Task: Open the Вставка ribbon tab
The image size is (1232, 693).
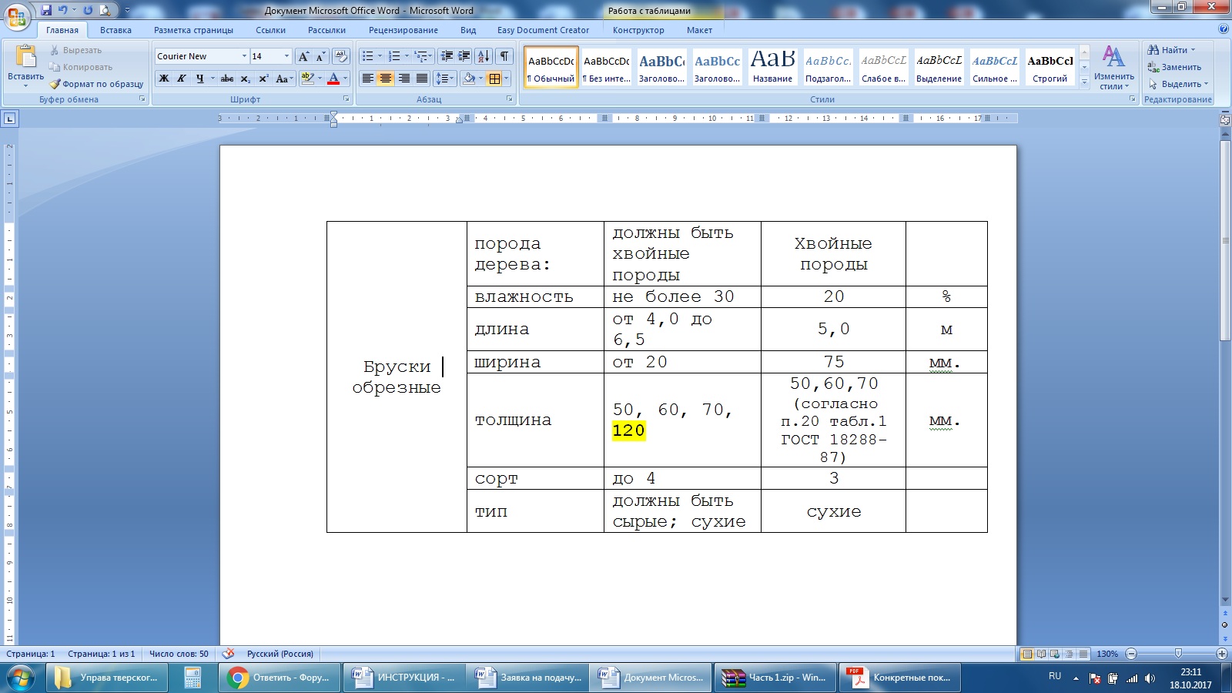Action: click(x=115, y=30)
